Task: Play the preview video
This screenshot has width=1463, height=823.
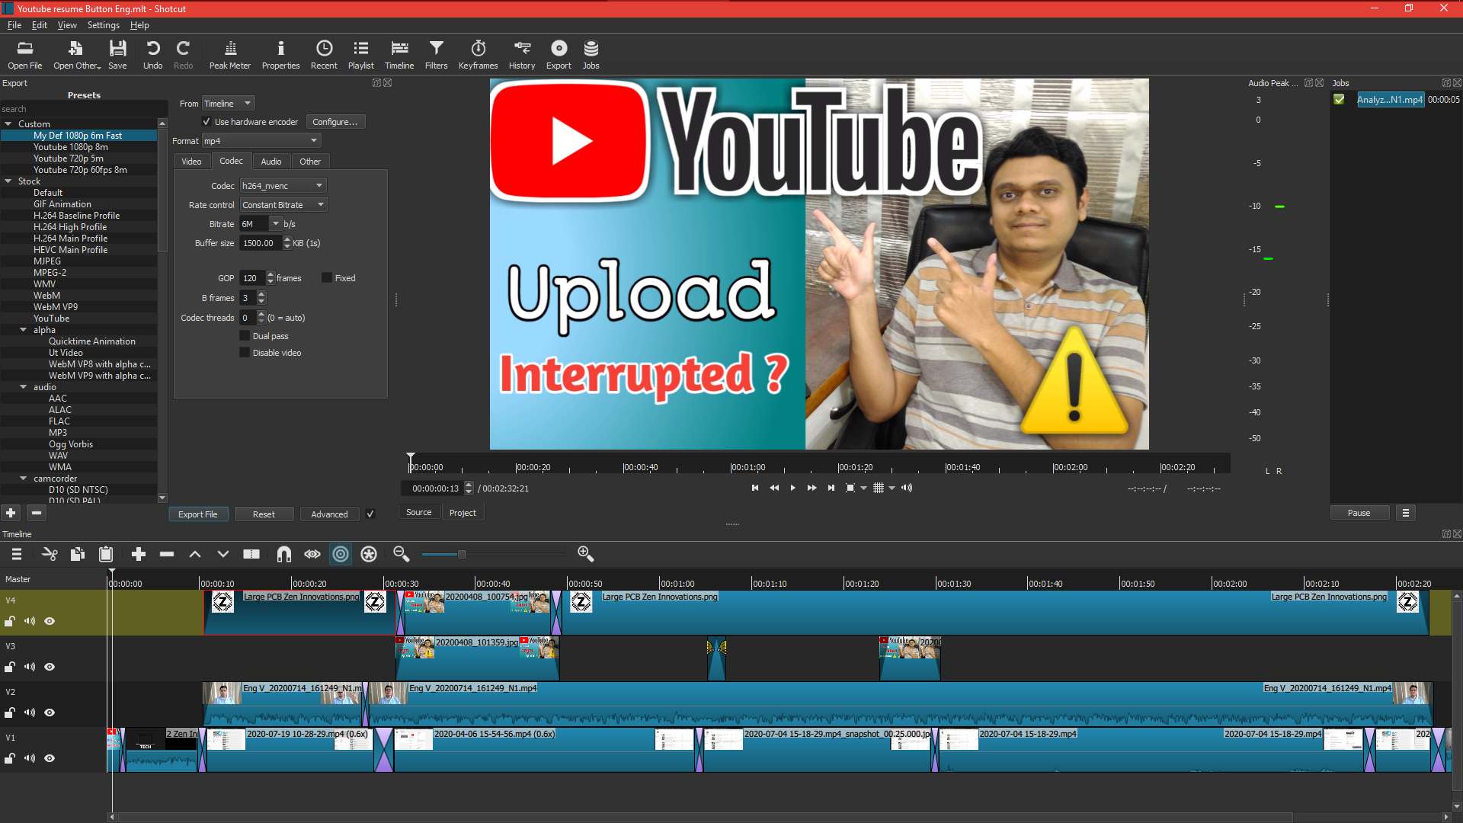Action: coord(792,488)
